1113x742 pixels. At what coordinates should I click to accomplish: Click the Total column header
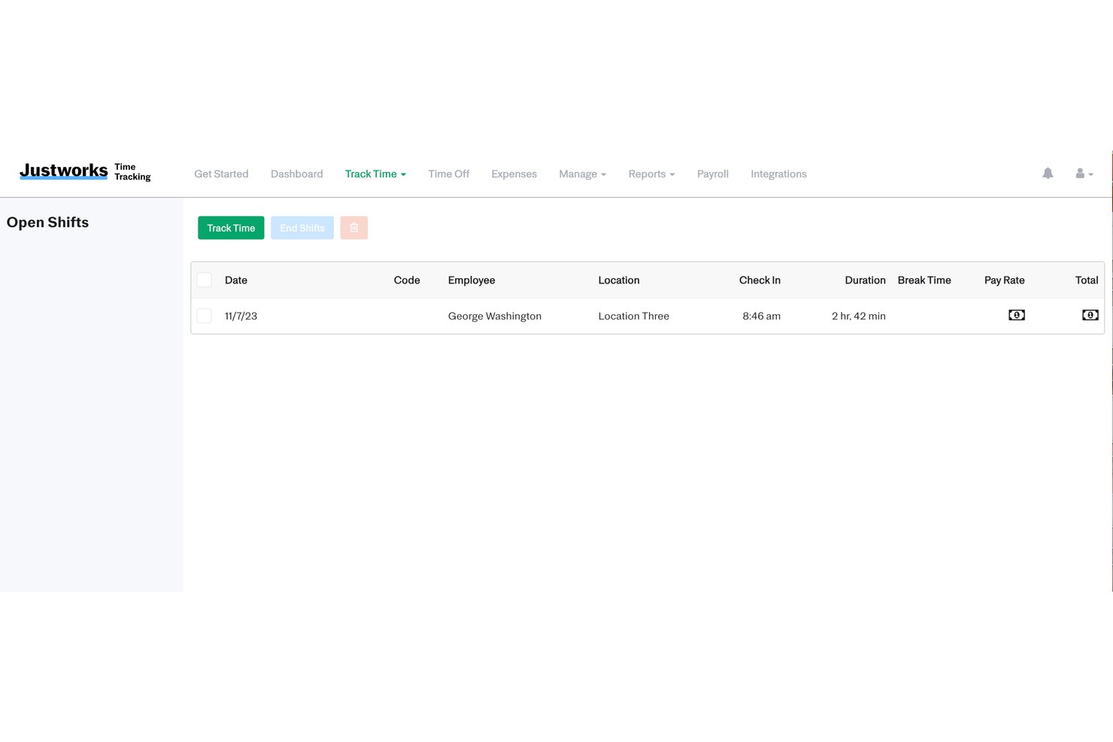tap(1087, 280)
